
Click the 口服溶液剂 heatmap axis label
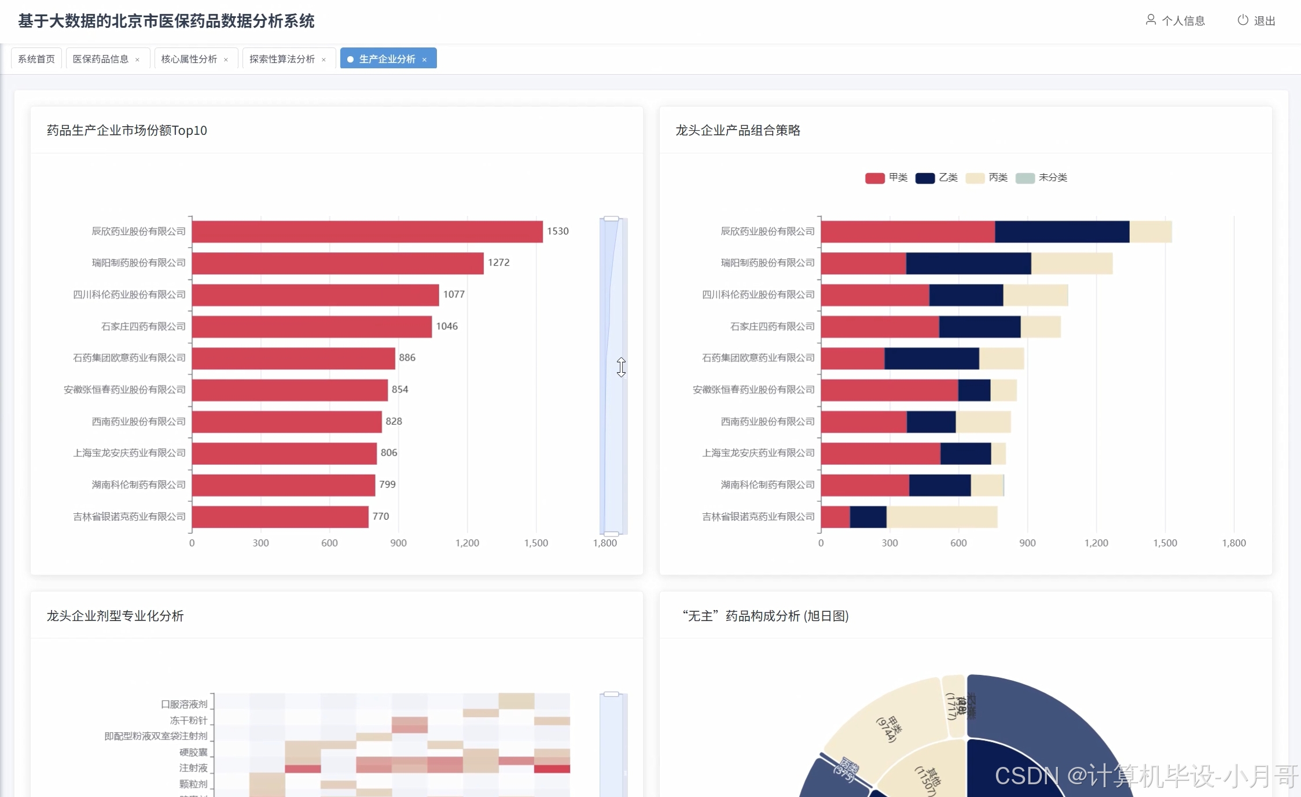[184, 704]
